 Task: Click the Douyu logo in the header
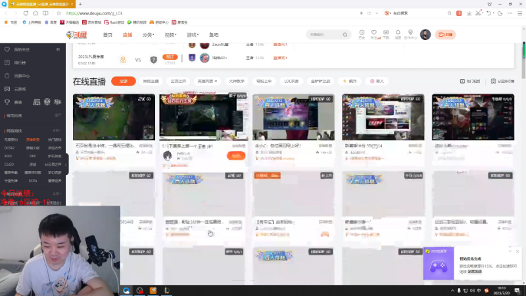click(76, 35)
